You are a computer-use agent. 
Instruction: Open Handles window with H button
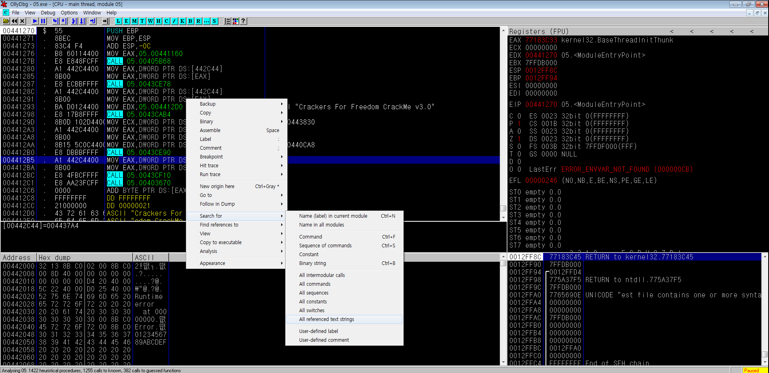coord(159,21)
